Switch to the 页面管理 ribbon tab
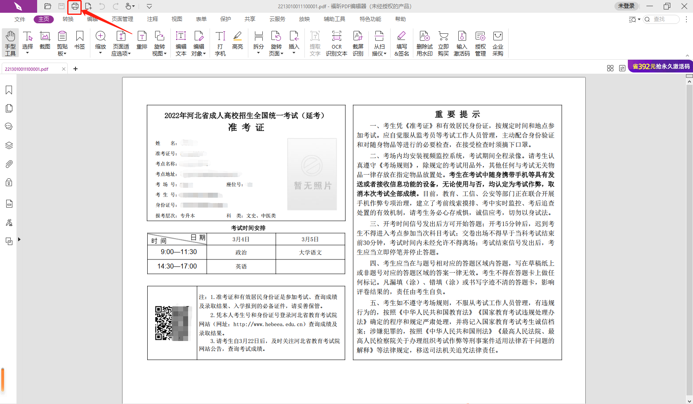Screen dimensions: 693x404 click(x=123, y=19)
